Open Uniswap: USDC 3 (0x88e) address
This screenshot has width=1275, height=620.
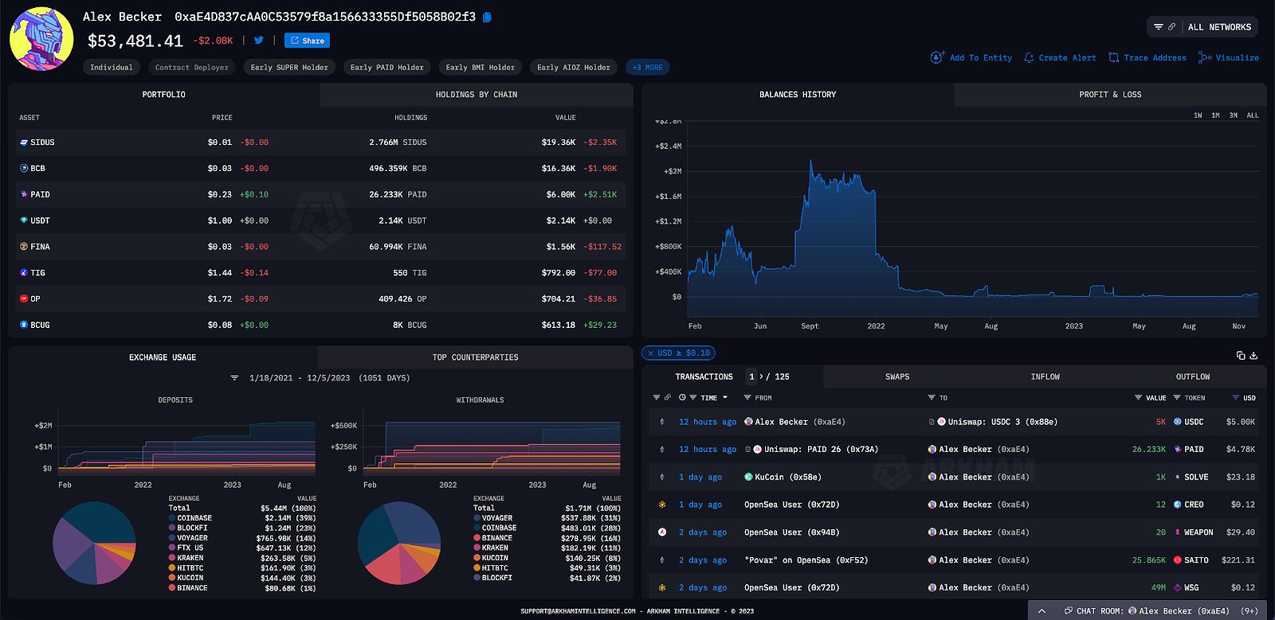click(1002, 422)
